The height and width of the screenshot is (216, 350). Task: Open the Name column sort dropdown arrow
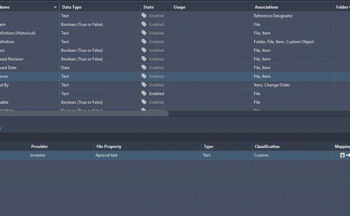55,7
